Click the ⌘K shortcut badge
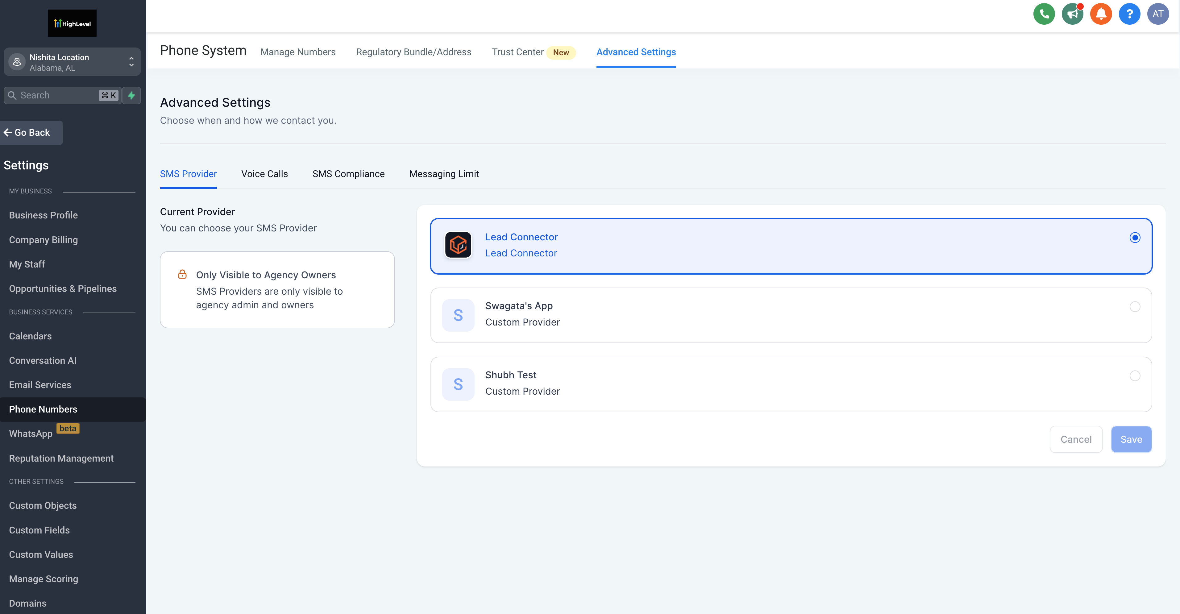The height and width of the screenshot is (614, 1180). pyautogui.click(x=109, y=95)
